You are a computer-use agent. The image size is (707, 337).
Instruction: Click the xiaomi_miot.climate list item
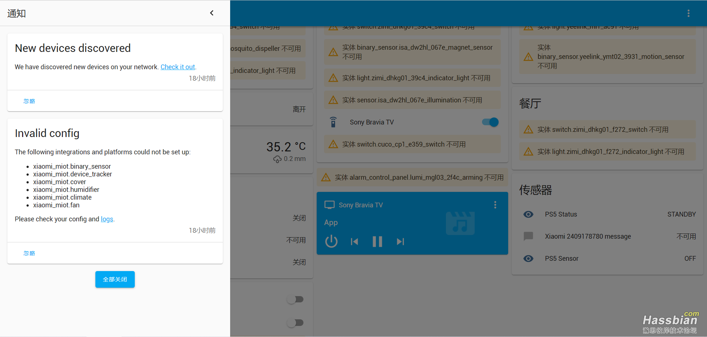coord(62,197)
